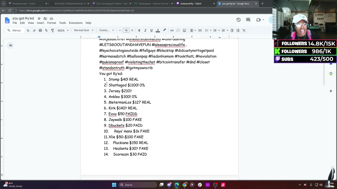Open bulleted list options arrow
Image resolution: width=337 pixels, height=189 pixels.
(219, 30)
